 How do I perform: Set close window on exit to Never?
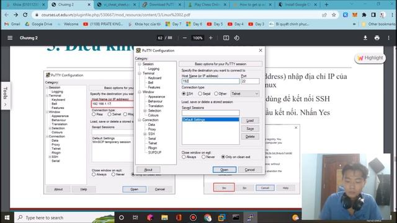click(x=203, y=157)
